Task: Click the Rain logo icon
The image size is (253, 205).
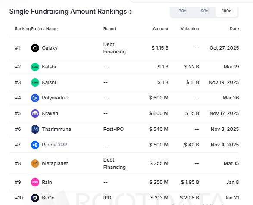Action: 35,182
